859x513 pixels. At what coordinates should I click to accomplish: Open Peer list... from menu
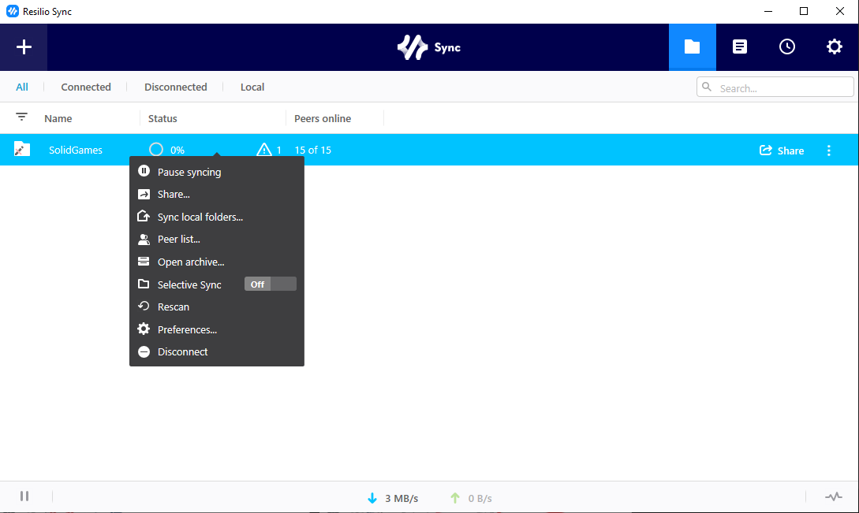click(216, 240)
